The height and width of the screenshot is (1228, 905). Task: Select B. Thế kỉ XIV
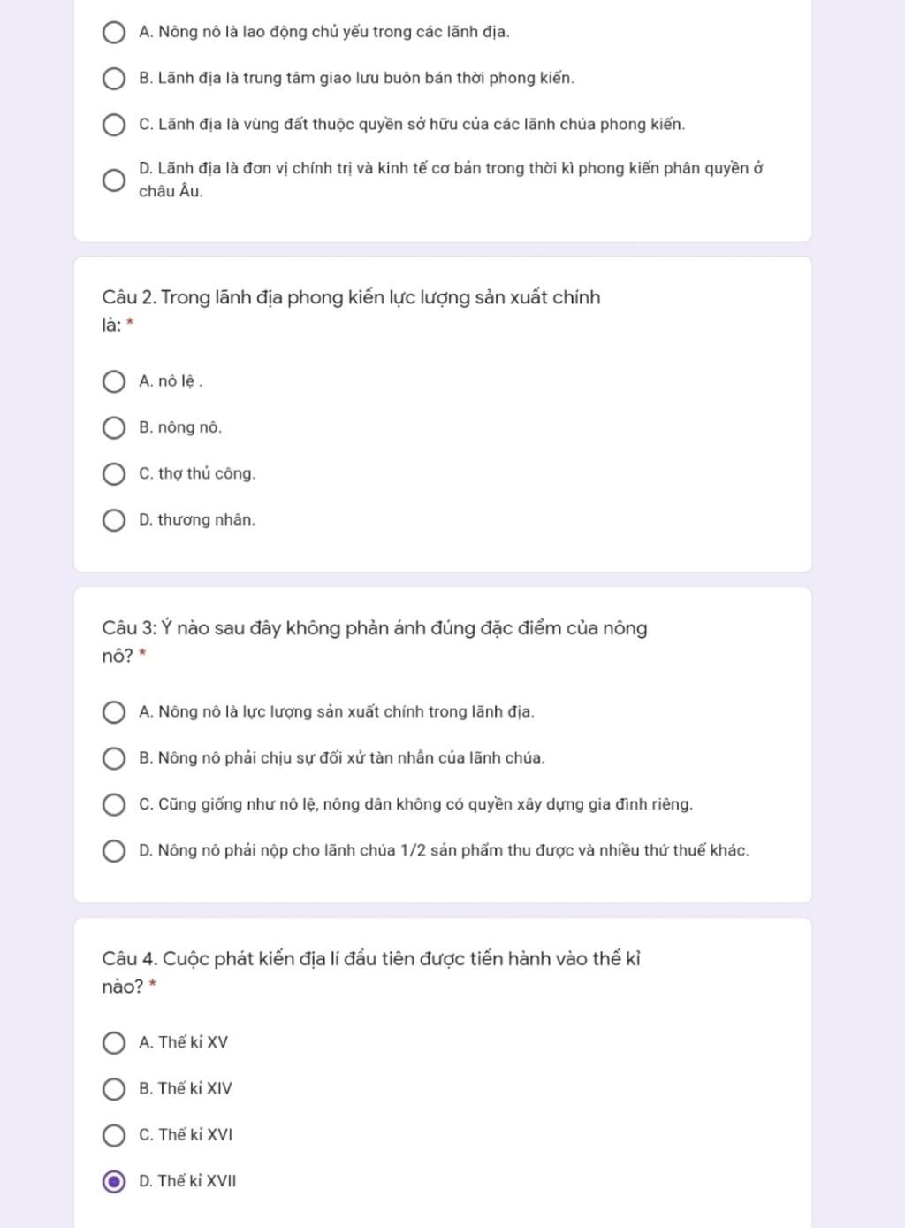point(114,1089)
